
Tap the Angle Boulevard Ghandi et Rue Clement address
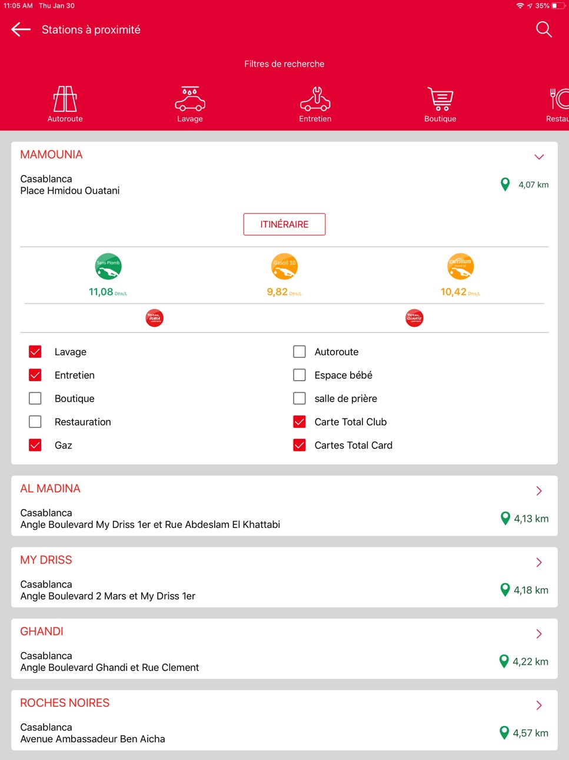coord(110,668)
